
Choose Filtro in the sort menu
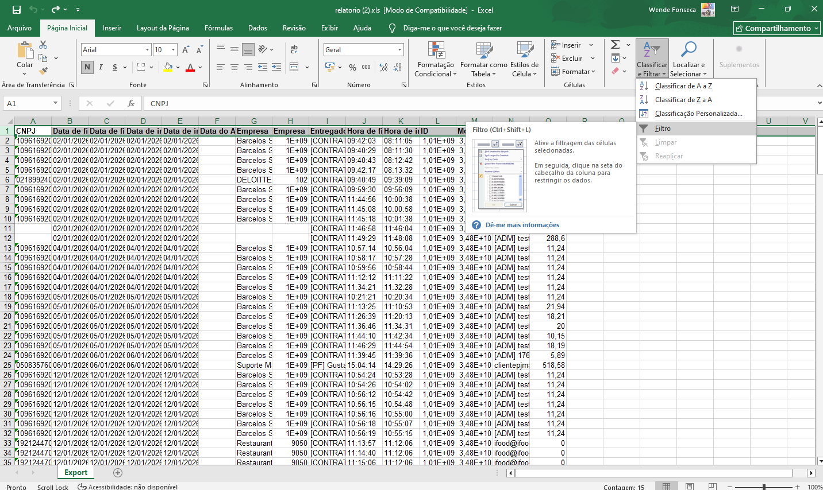[x=697, y=129]
